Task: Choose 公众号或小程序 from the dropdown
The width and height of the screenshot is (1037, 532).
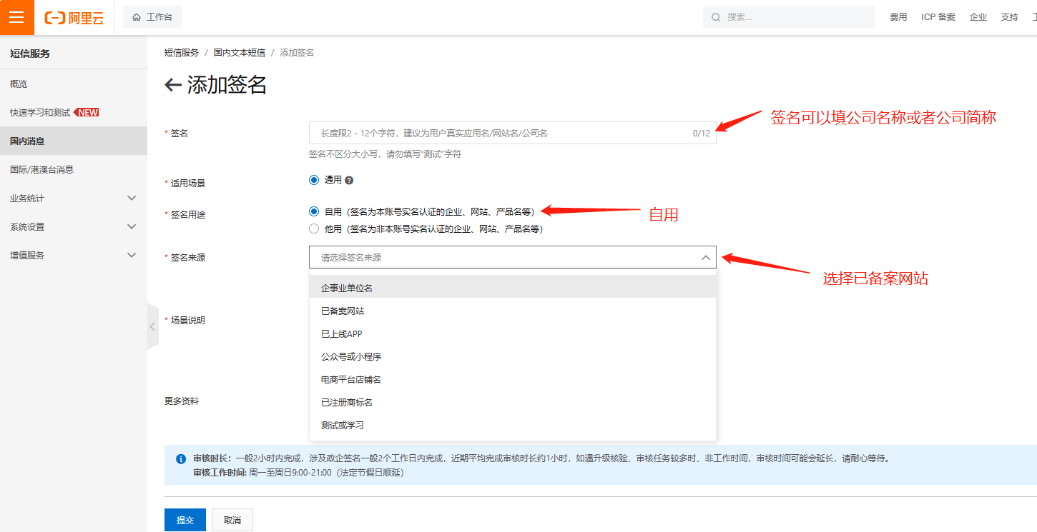Action: click(512, 356)
